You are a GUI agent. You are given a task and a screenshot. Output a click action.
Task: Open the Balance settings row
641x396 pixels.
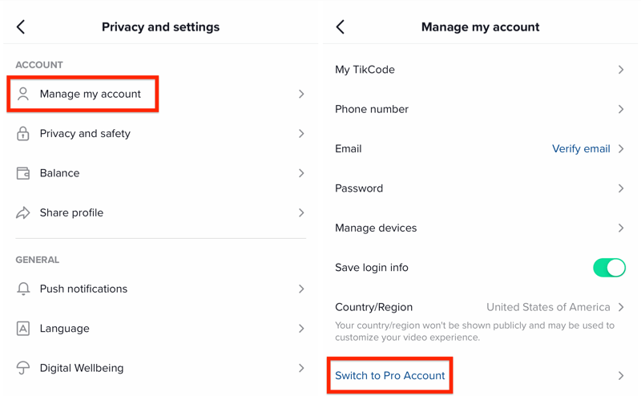[x=59, y=173]
